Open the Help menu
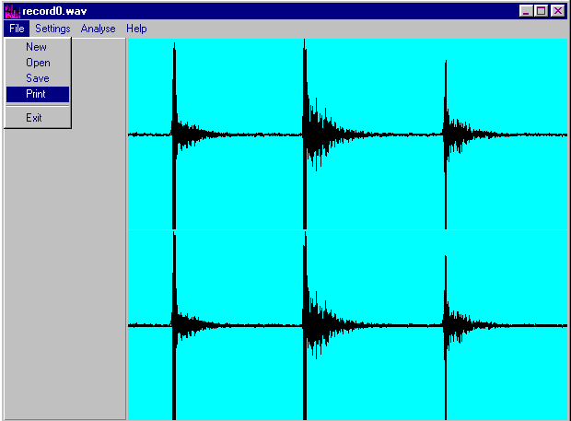 pos(136,29)
